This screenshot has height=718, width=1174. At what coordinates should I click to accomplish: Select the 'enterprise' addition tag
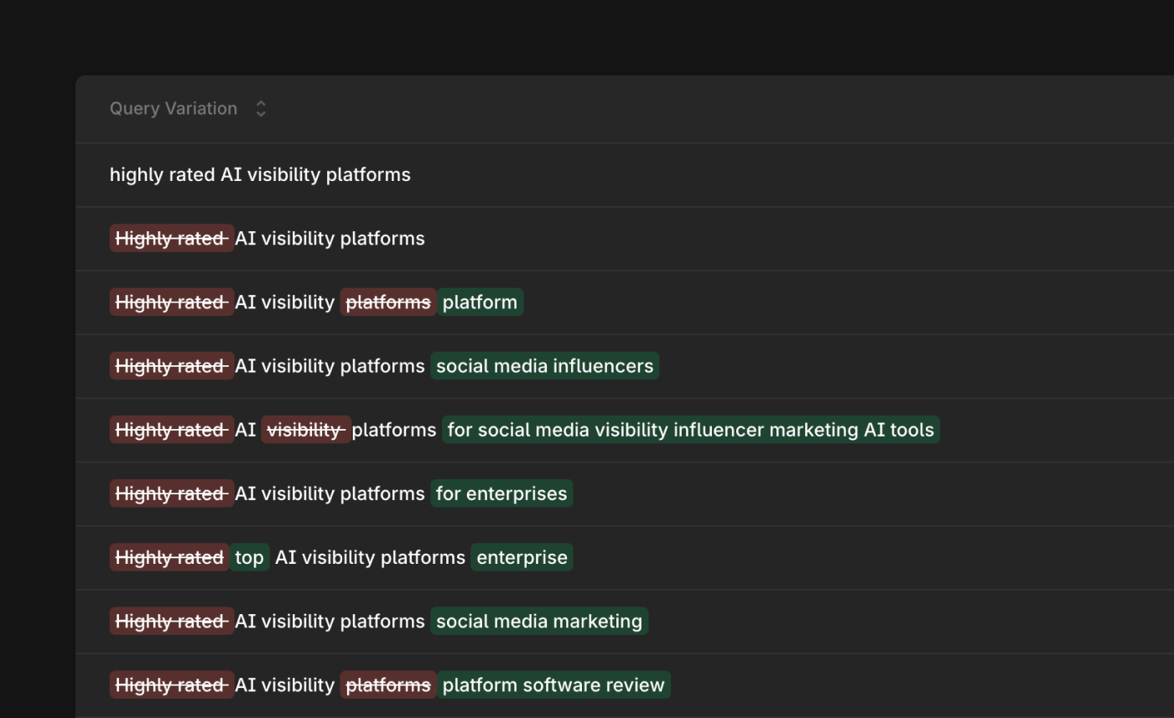pyautogui.click(x=521, y=556)
